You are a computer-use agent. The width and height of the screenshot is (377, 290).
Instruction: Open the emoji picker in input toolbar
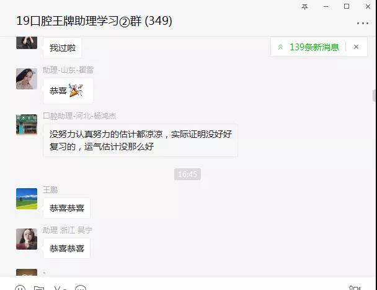20,288
